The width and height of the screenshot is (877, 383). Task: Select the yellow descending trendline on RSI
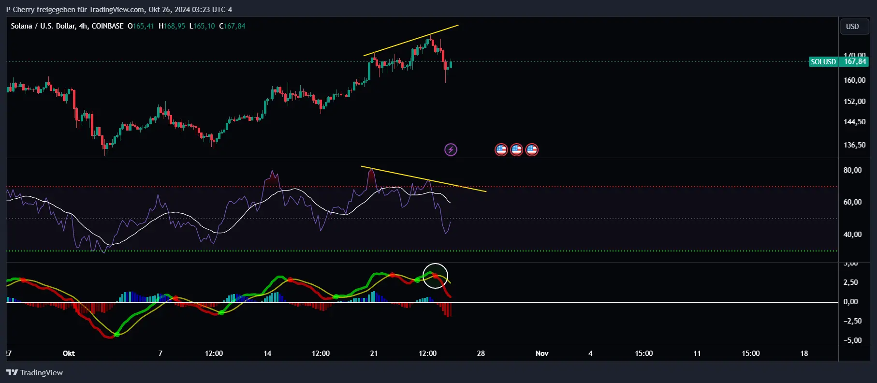pyautogui.click(x=424, y=179)
